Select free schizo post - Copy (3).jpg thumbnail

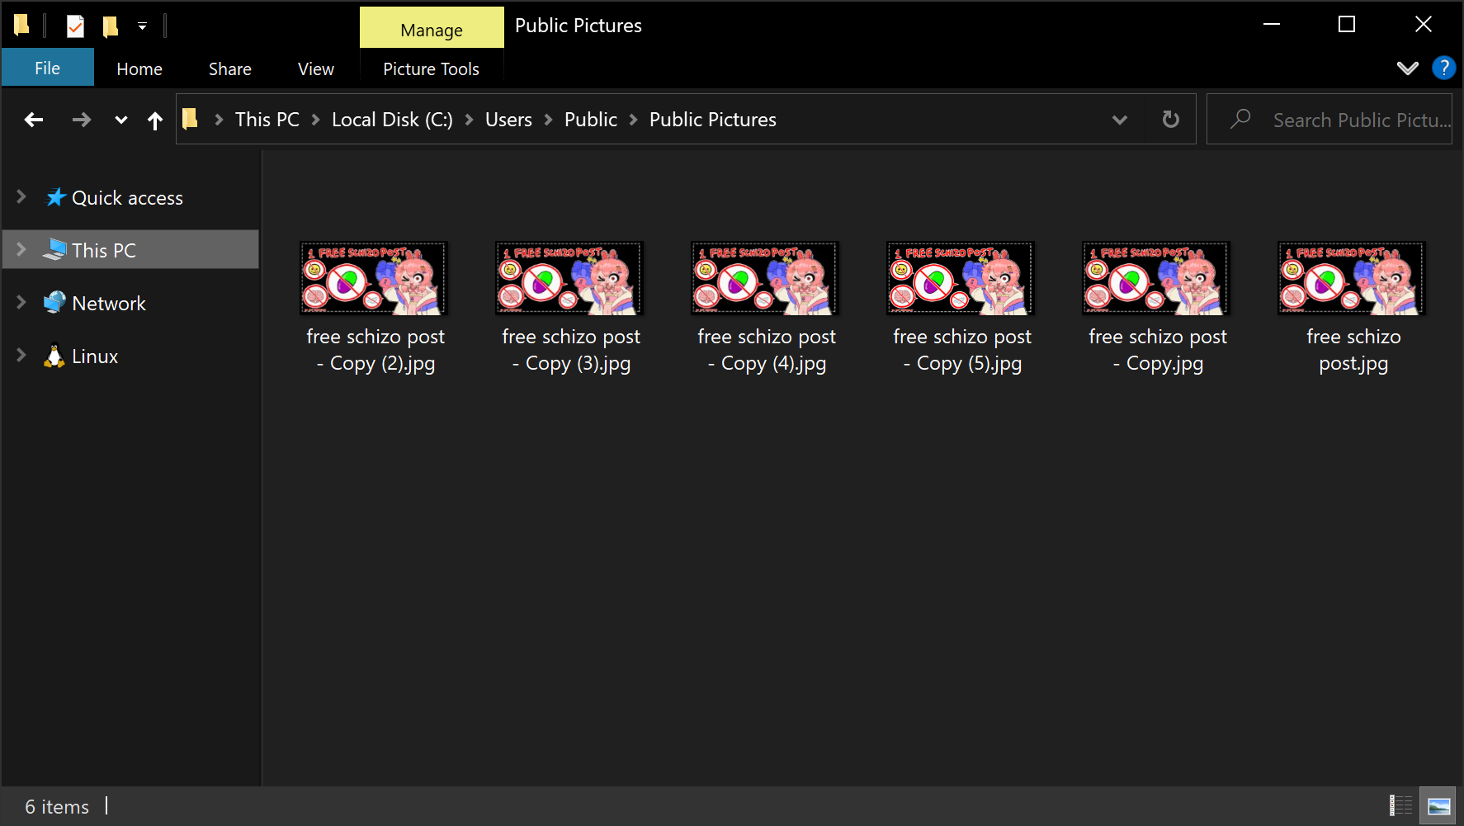coord(569,278)
